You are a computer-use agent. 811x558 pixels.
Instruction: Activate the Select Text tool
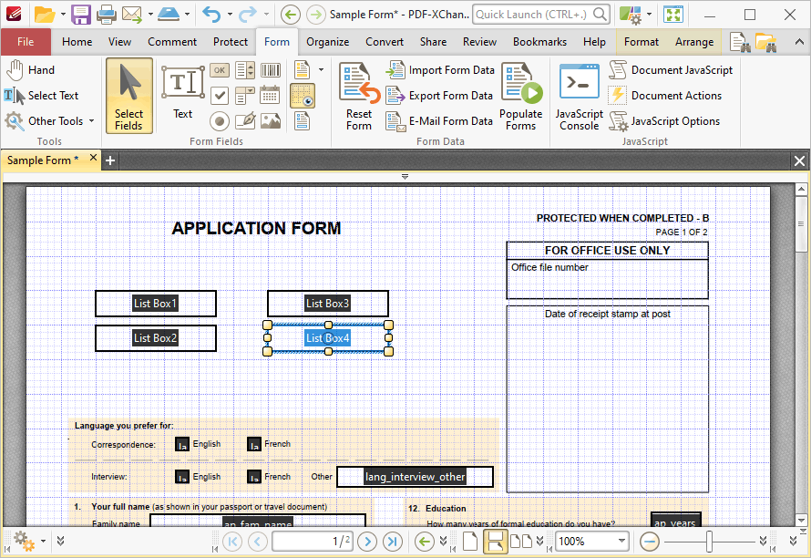point(41,95)
